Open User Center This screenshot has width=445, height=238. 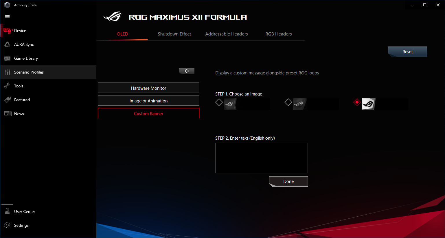[x=48, y=211]
